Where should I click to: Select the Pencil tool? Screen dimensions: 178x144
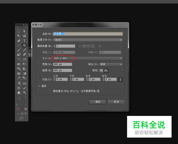click(x=24, y=50)
